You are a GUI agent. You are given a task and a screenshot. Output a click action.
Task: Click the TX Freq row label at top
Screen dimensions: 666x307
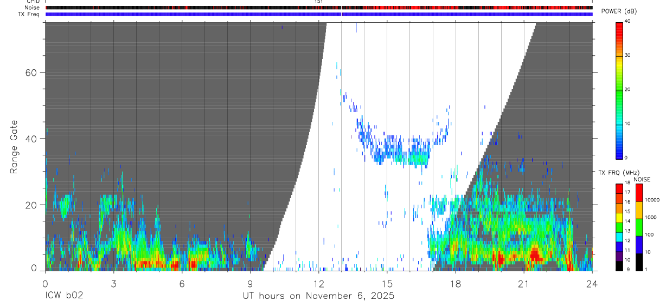coord(29,14)
